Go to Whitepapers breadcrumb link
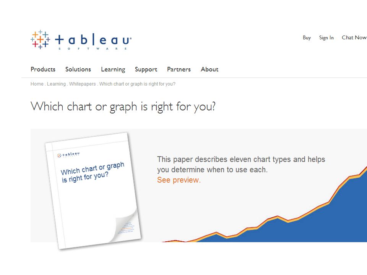 (x=83, y=84)
